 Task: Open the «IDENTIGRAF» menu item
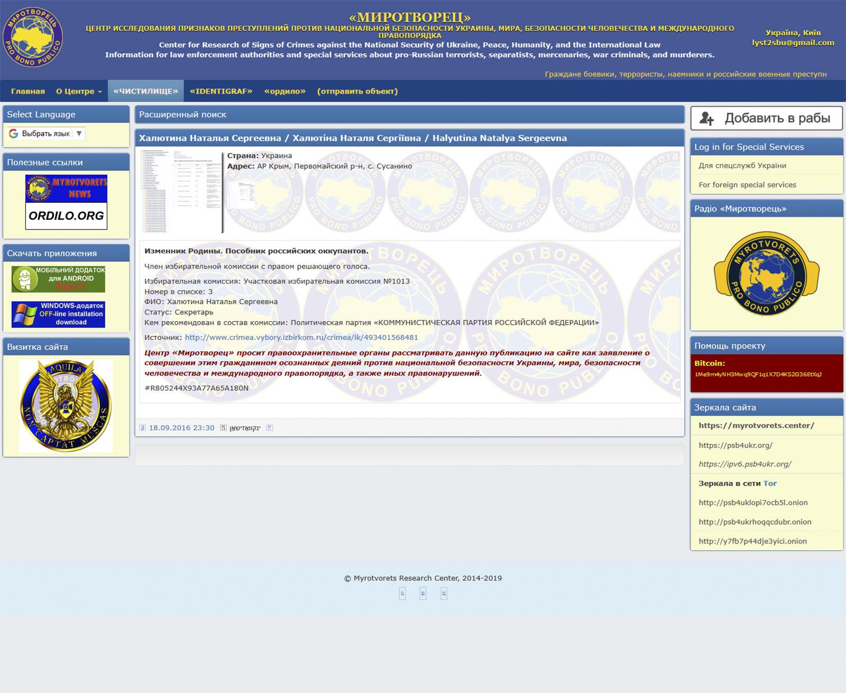tap(221, 91)
